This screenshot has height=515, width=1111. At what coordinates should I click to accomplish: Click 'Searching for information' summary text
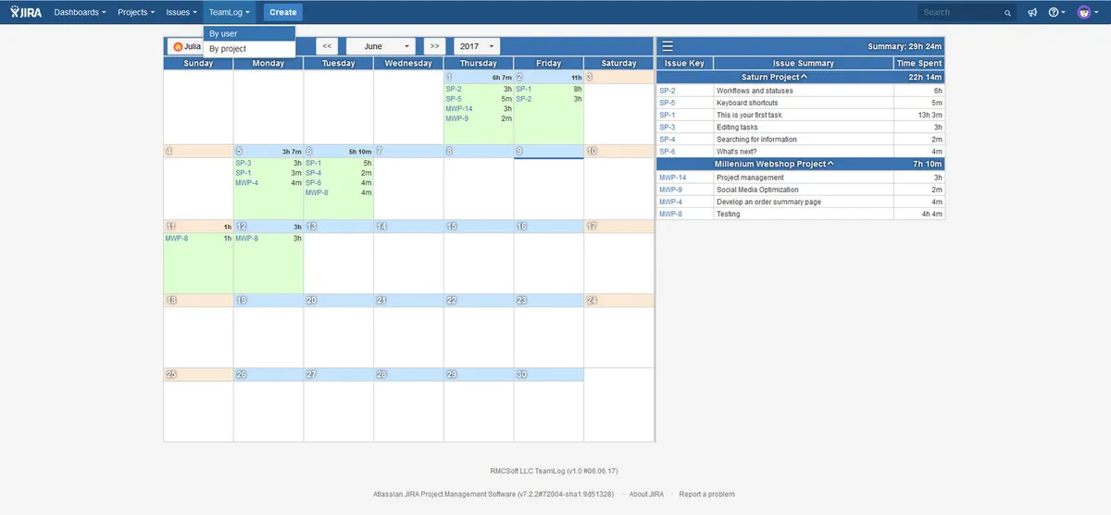[756, 139]
